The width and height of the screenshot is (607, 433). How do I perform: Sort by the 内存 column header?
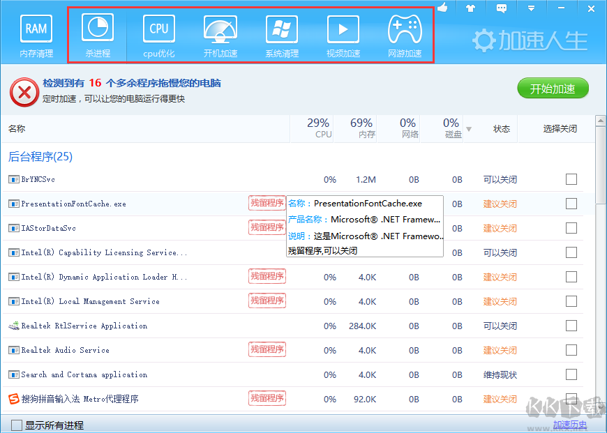(x=361, y=128)
